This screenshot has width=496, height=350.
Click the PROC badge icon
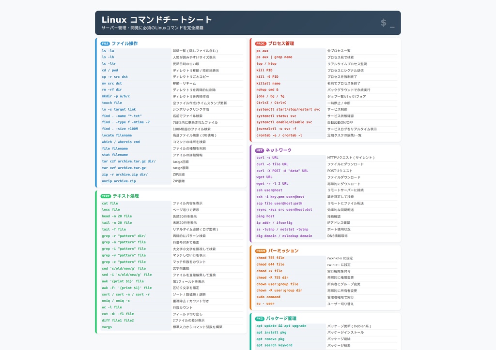(x=260, y=44)
